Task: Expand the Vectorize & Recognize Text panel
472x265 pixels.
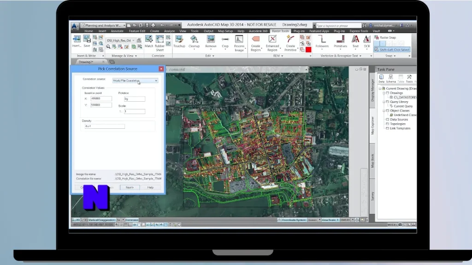Action: click(341, 56)
